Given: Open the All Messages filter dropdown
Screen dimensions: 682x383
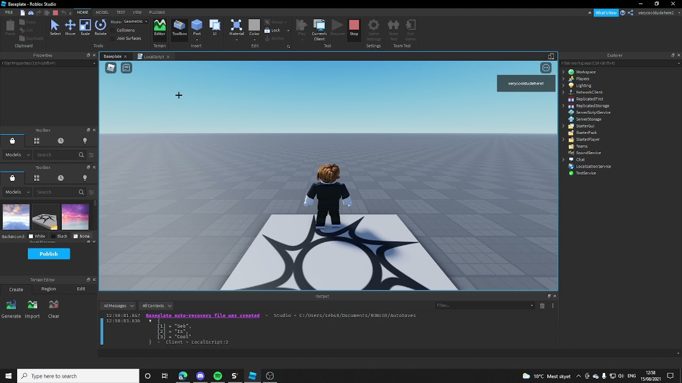Looking at the screenshot, I should pos(118,306).
